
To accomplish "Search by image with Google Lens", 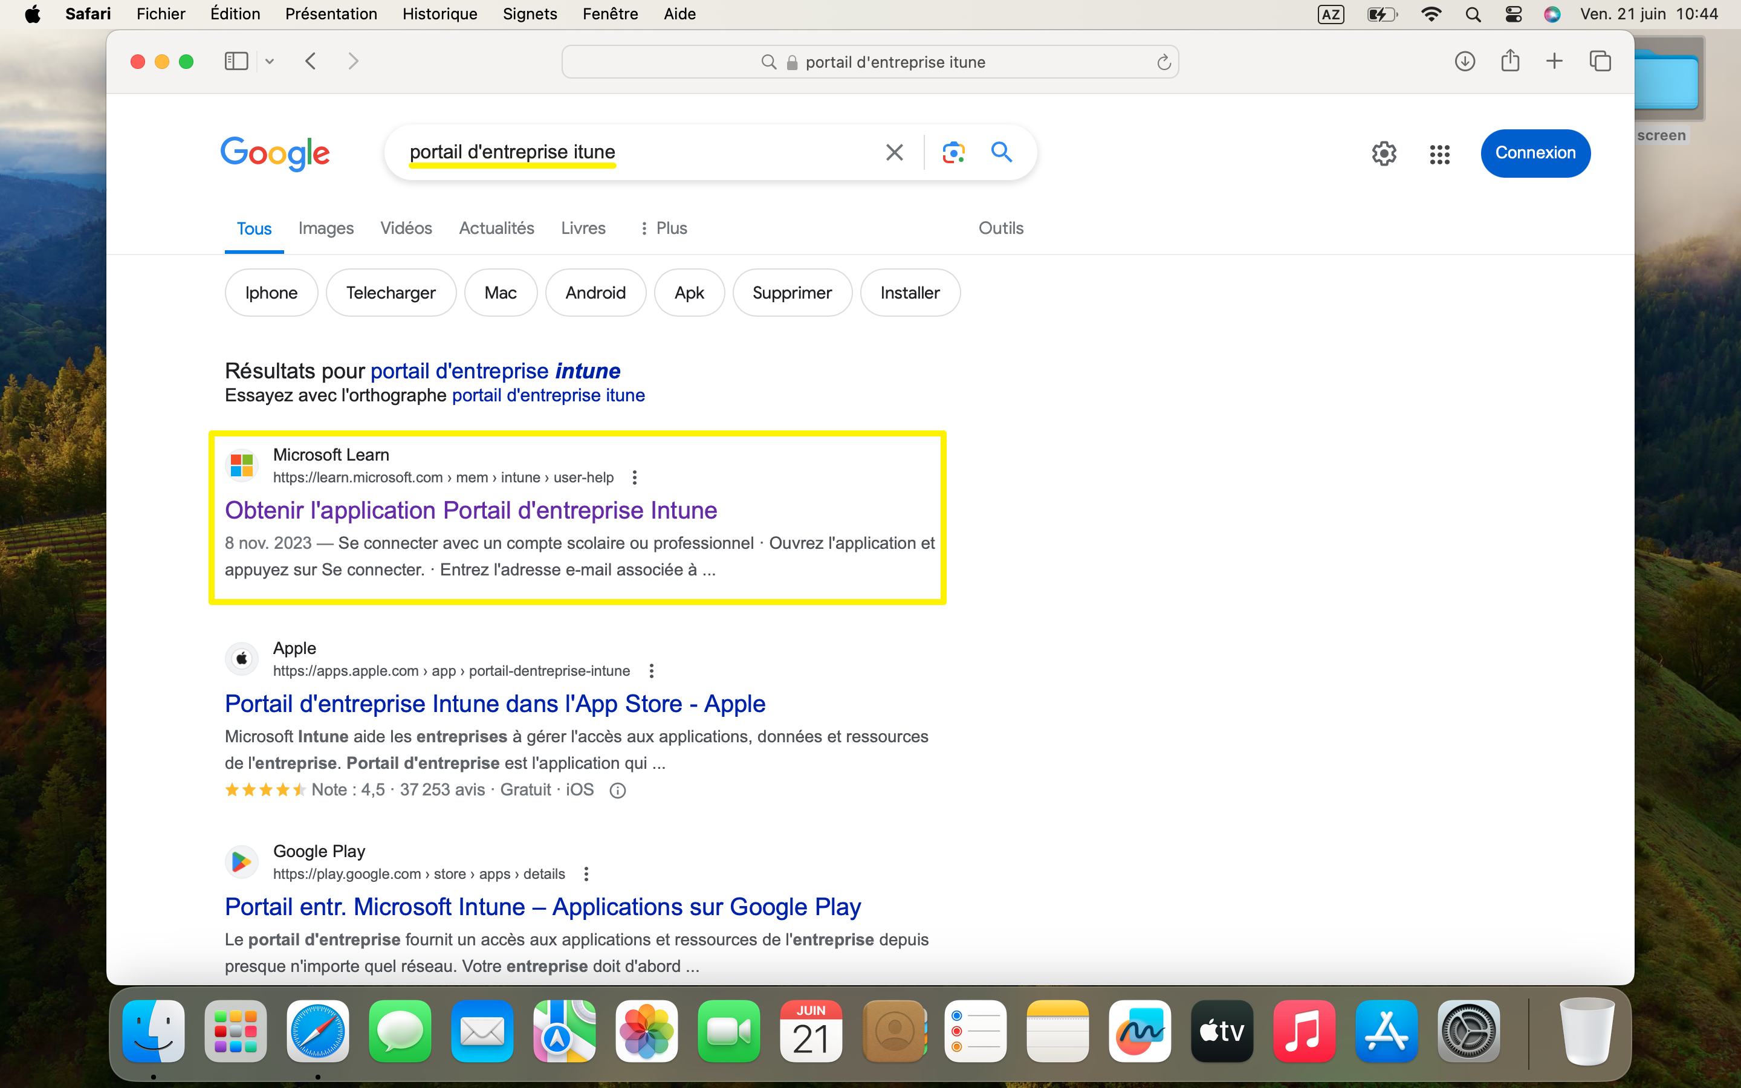I will [x=953, y=152].
